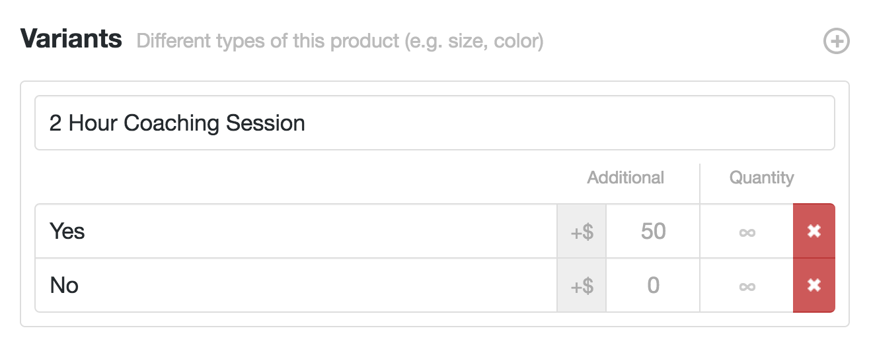Click the Additional column header
Image resolution: width=871 pixels, height=351 pixels.
[x=625, y=177]
